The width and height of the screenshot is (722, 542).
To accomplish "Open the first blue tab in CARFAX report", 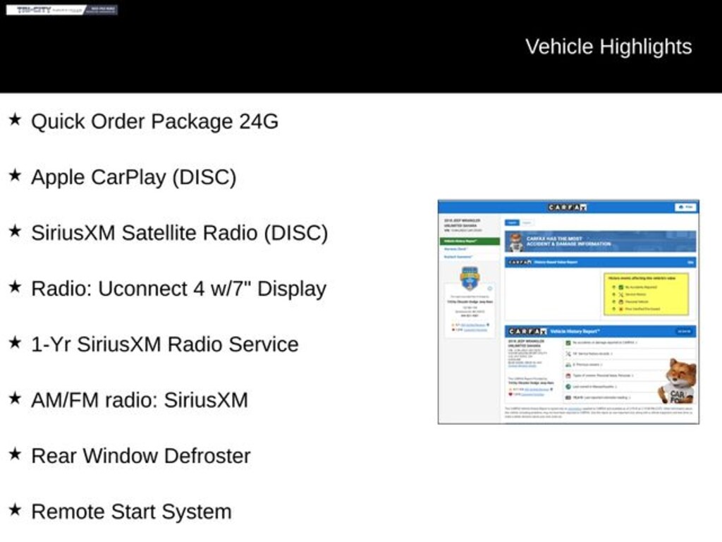I will (512, 222).
